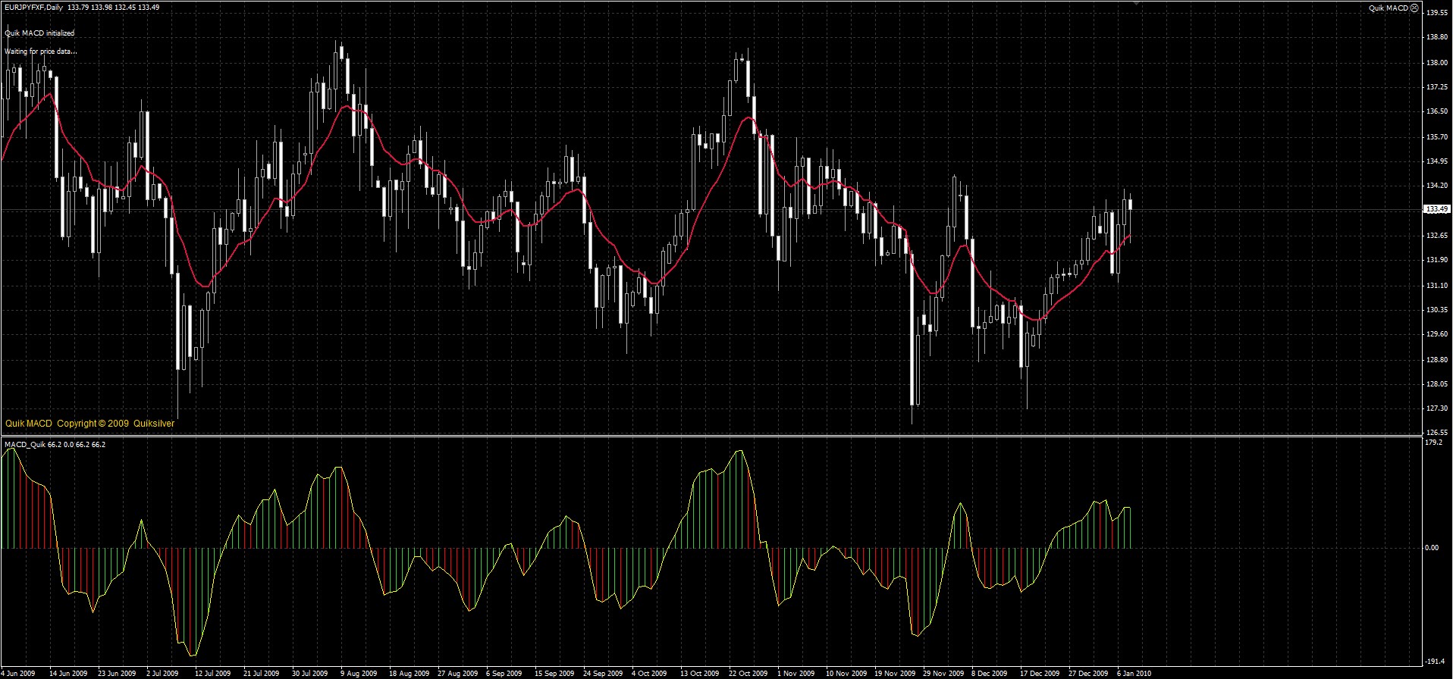Image resolution: width=1453 pixels, height=679 pixels.
Task: Click the 131.10 price axis value
Action: 1436,285
